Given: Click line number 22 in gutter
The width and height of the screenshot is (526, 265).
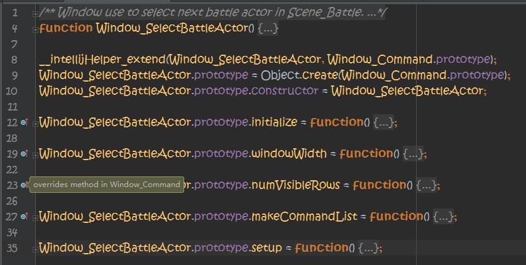Looking at the screenshot, I should (12, 170).
